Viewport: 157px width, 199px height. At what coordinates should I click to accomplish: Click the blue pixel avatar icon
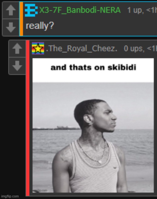[31, 10]
